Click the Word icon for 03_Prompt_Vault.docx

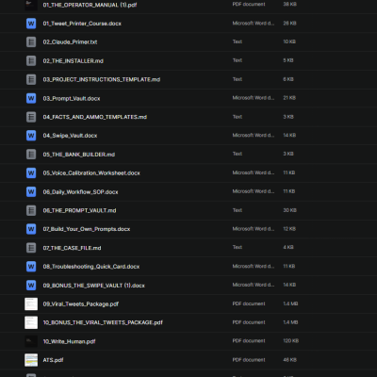point(31,98)
